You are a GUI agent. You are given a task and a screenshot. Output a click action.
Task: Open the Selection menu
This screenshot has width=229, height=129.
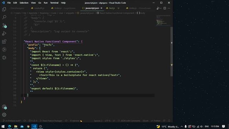click(x=24, y=3)
